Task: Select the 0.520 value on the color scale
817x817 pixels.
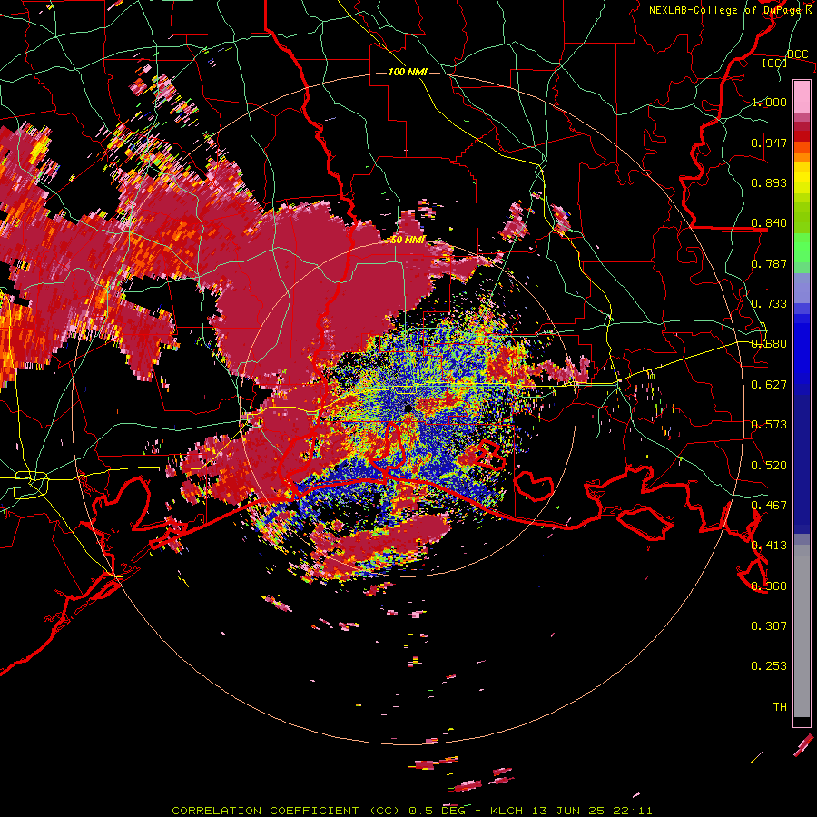Action: (x=769, y=466)
